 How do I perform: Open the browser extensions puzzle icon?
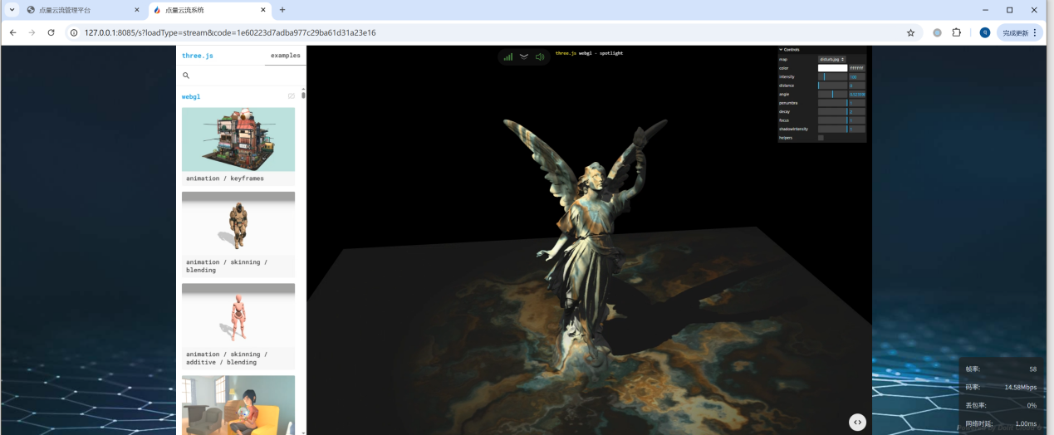coord(956,32)
